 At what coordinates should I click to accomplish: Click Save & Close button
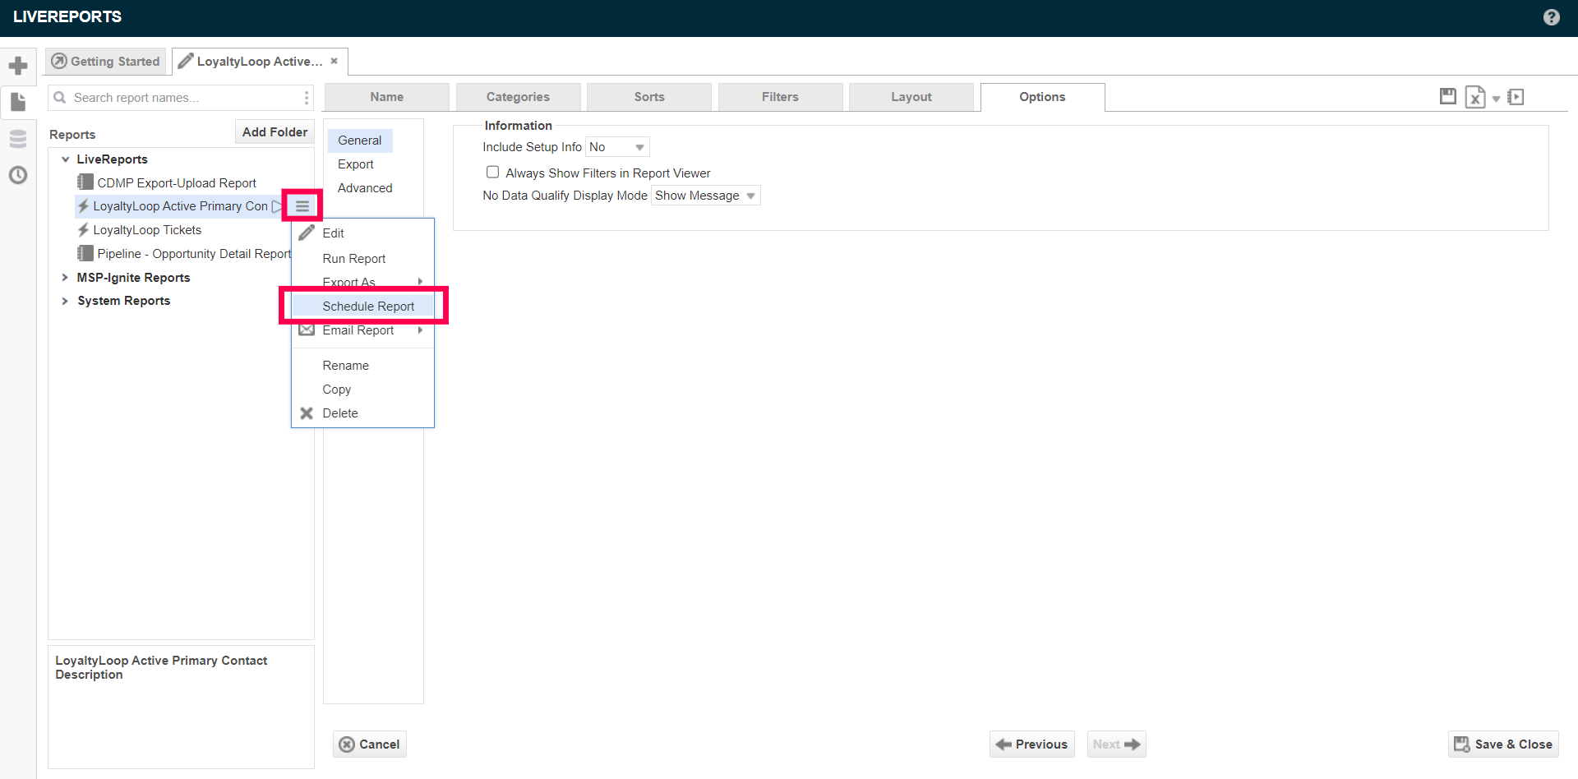(x=1503, y=744)
